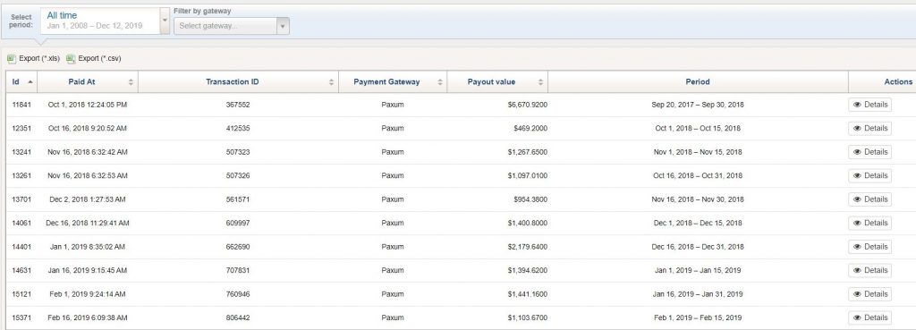Screen dimensions: 916x330
Task: View Details for payout 15371
Action: (869, 317)
